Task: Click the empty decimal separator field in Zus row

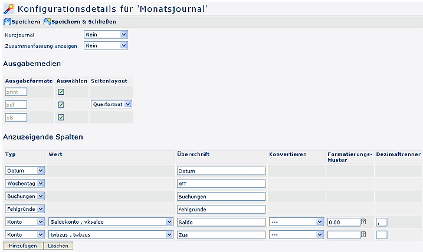Action: (382, 235)
